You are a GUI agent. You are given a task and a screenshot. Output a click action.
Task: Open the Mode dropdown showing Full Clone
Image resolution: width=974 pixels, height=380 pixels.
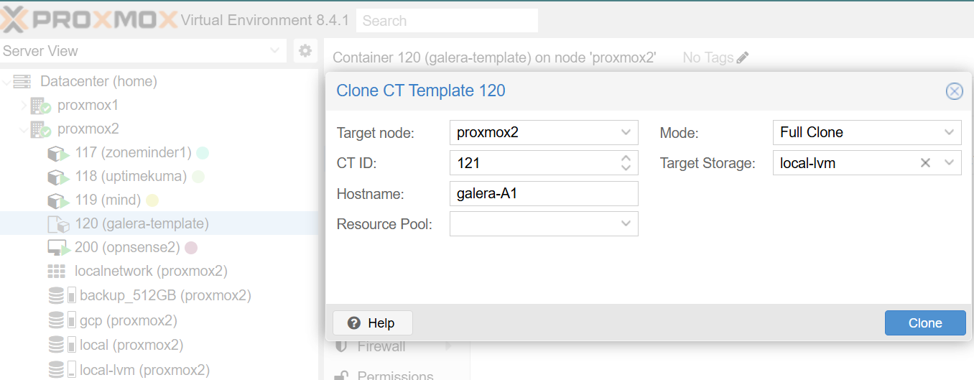click(x=949, y=132)
